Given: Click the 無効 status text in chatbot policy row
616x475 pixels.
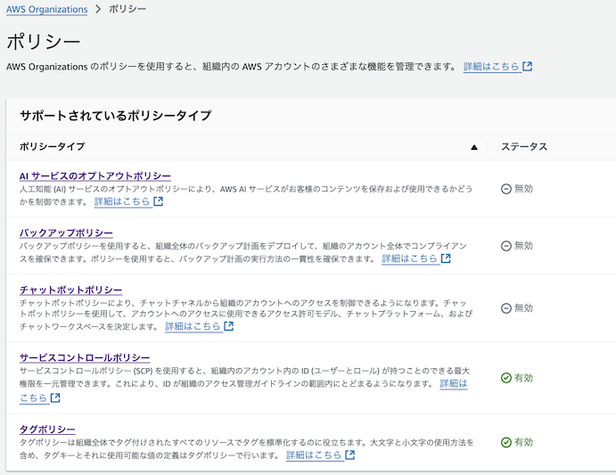Looking at the screenshot, I should (x=523, y=308).
